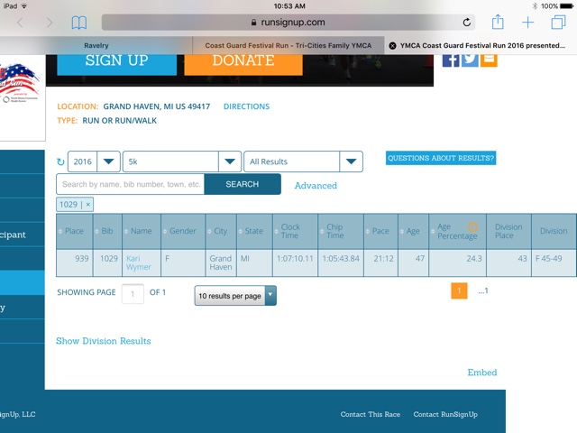Close the YMCA Coast Guard Festival Run tab
Image resolution: width=577 pixels, height=433 pixels.
(393, 46)
